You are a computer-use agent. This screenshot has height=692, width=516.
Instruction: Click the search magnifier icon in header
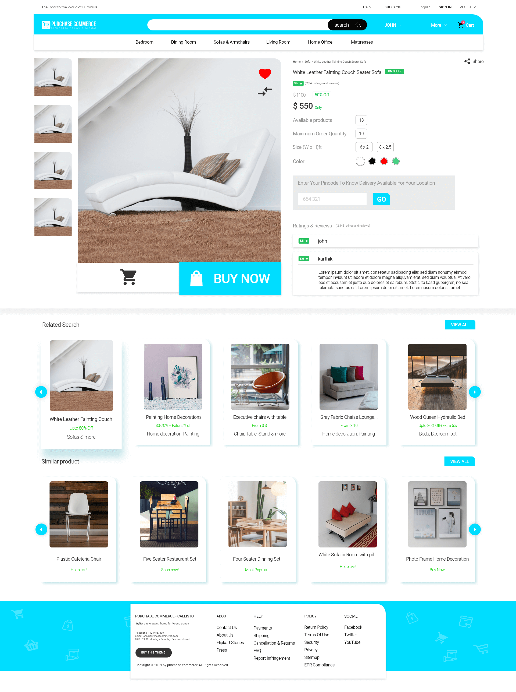click(358, 24)
